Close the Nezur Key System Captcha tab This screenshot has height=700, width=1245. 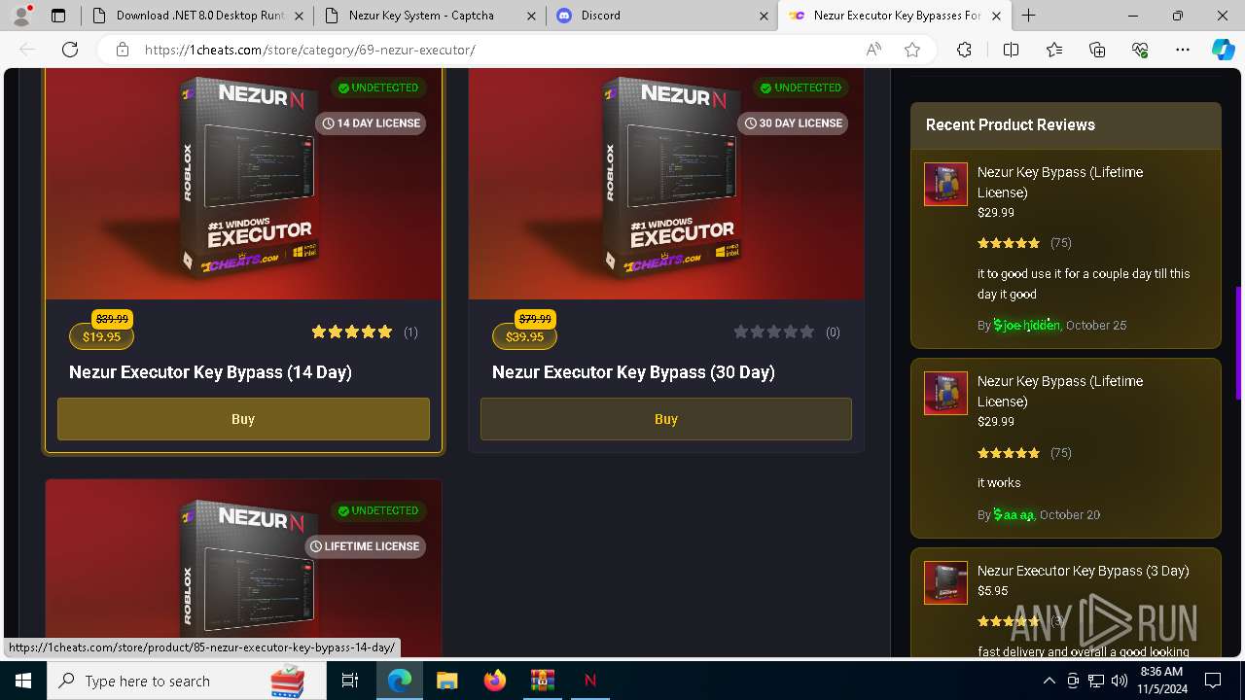coord(531,16)
